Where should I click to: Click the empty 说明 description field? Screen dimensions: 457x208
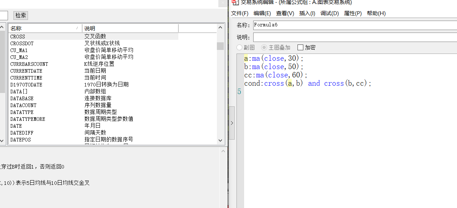pos(355,37)
